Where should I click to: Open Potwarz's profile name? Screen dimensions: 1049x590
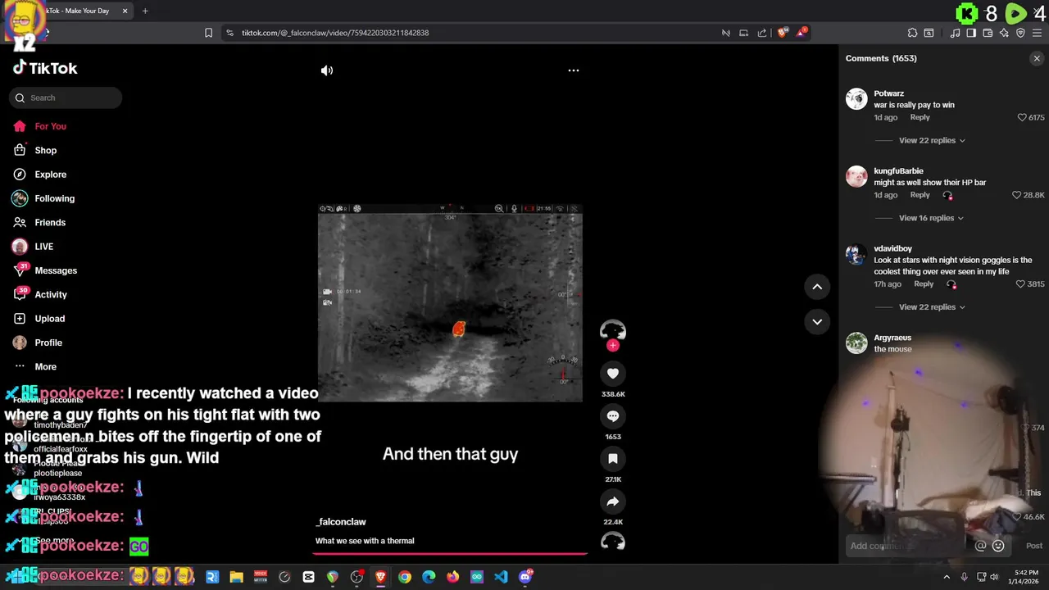click(889, 93)
